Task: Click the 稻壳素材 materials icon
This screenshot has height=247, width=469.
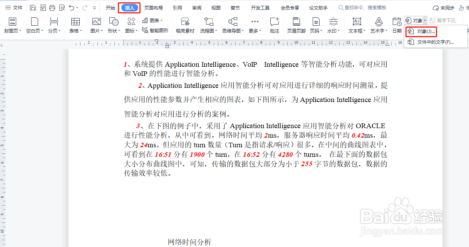Action: coord(185,22)
